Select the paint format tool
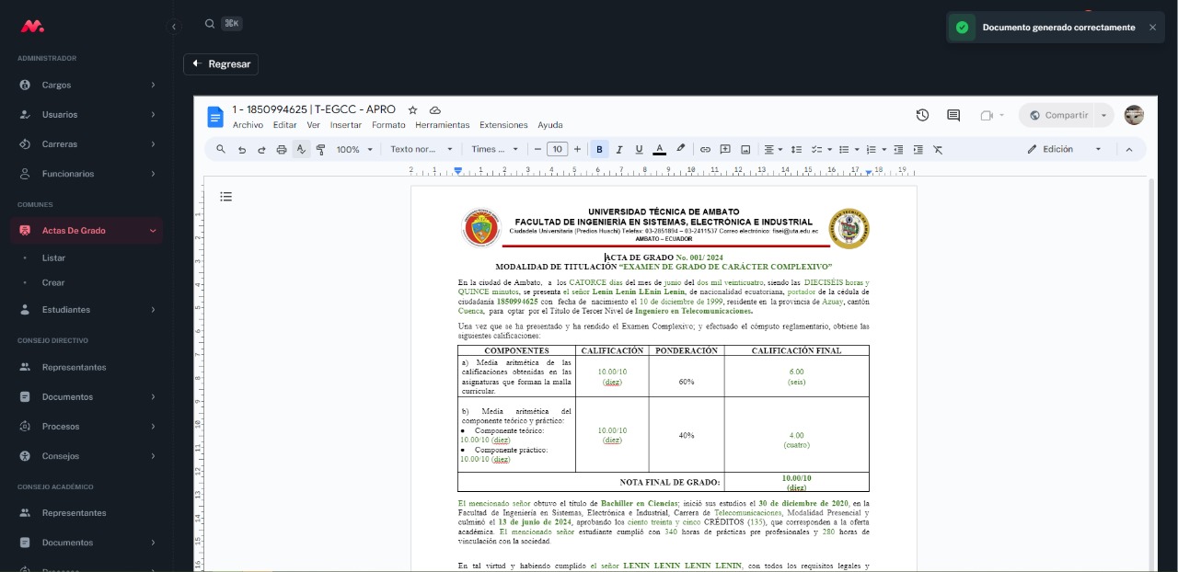The height and width of the screenshot is (572, 1178). 319,149
